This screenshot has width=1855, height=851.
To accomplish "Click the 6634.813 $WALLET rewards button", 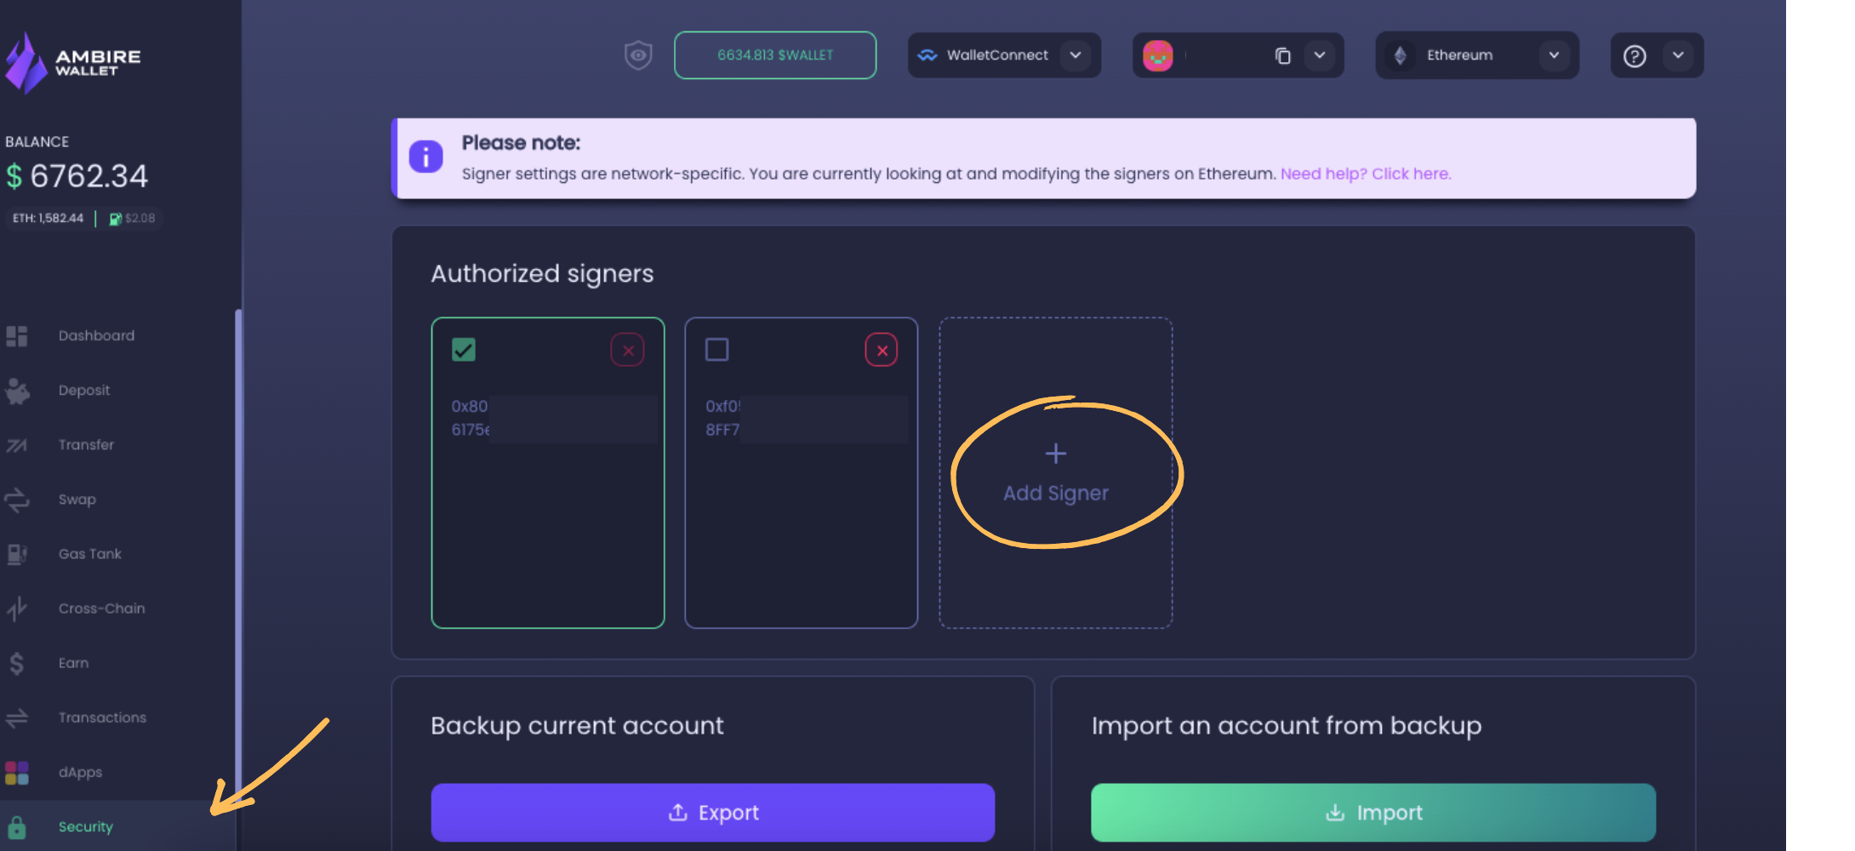I will pyautogui.click(x=775, y=55).
